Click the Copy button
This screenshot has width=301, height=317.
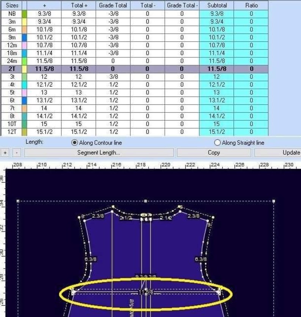(214, 153)
